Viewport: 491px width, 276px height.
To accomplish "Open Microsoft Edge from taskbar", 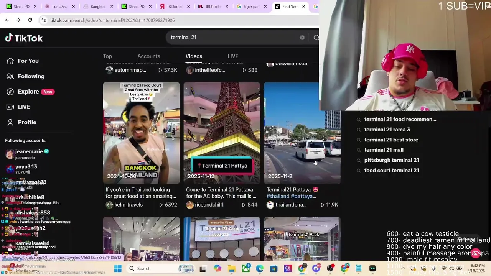I will [x=260, y=268].
